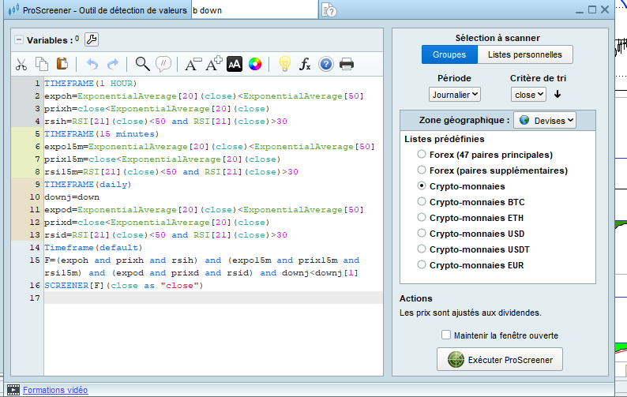Click code line 12 prixd definition
This screenshot has width=627, height=397.
click(156, 223)
